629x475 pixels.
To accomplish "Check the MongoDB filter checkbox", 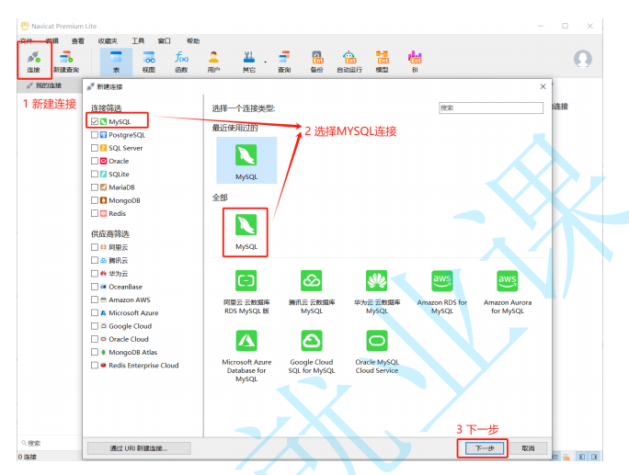I will point(95,200).
